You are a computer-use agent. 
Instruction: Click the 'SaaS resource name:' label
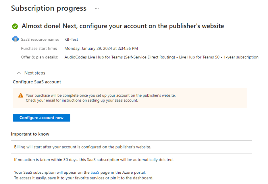click(40, 39)
